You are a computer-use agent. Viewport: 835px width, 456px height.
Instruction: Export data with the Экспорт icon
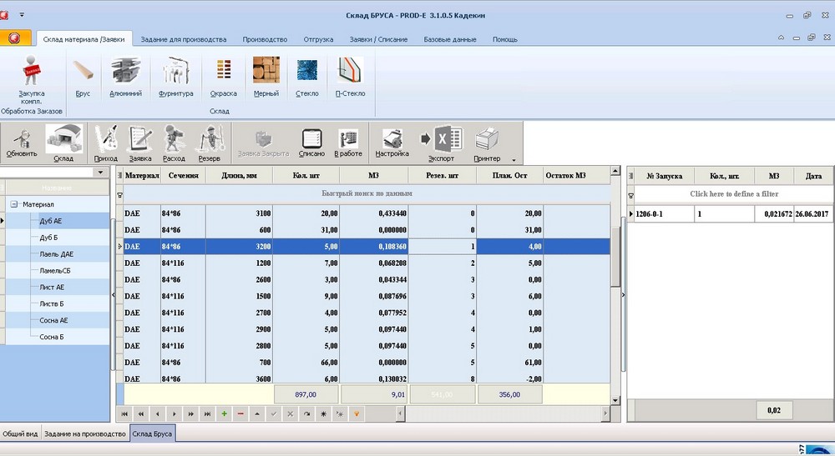[440, 143]
